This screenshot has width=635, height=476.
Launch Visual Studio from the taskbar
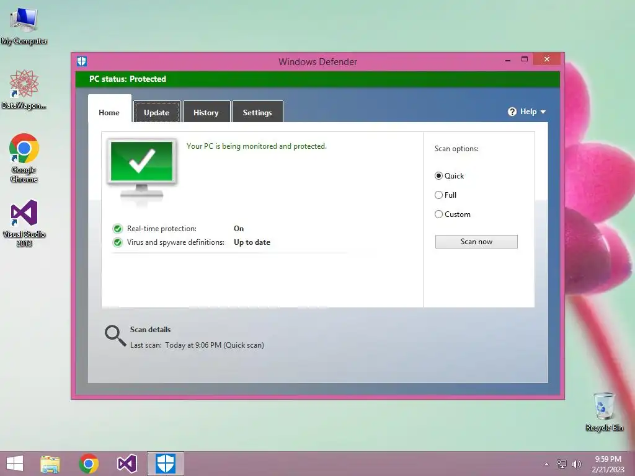pyautogui.click(x=127, y=464)
